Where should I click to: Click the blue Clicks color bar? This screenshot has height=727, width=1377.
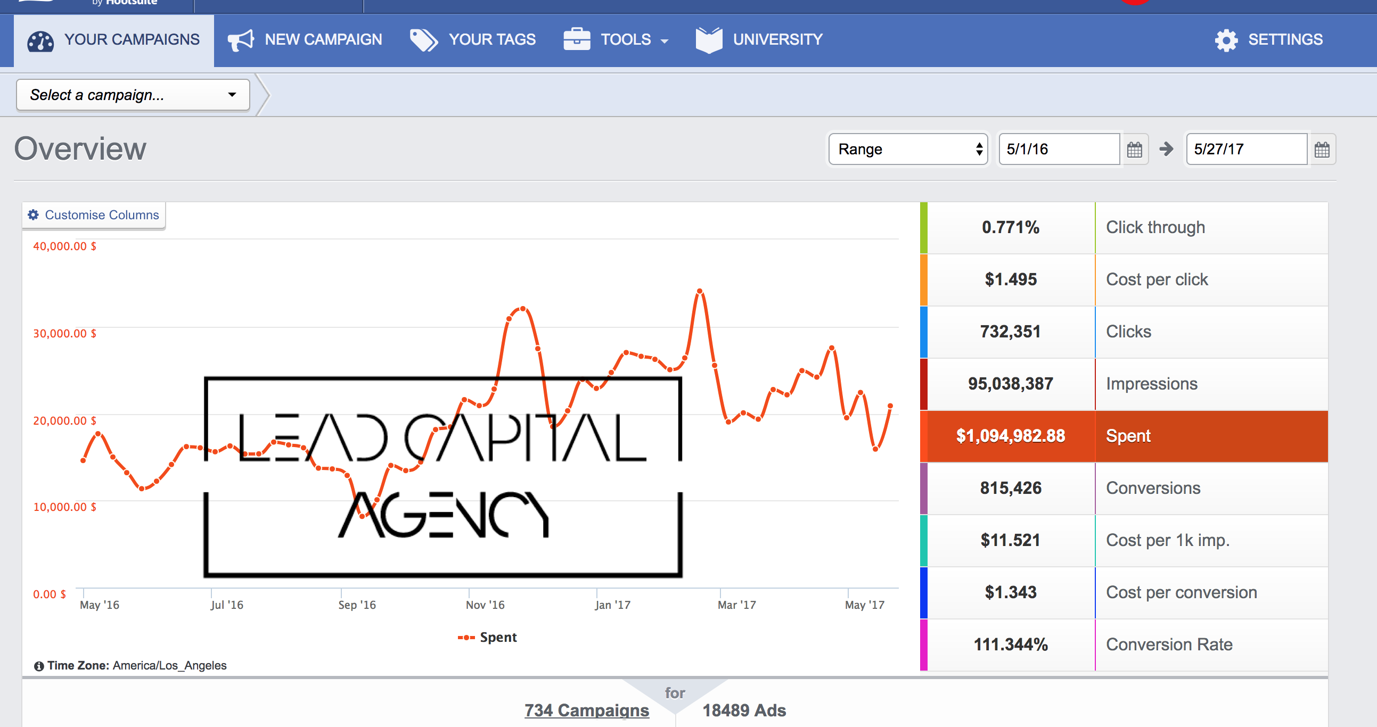[924, 332]
